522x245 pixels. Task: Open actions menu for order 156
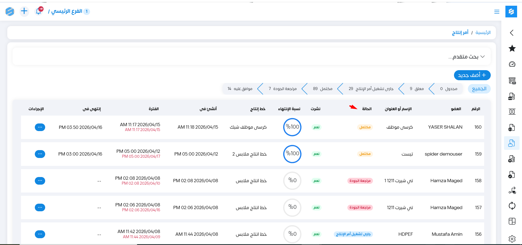point(40,234)
